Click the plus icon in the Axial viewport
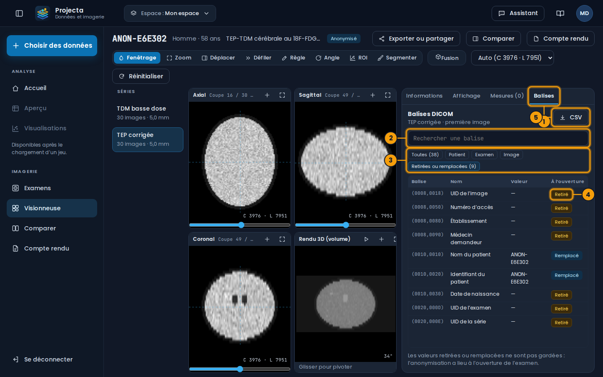Image resolution: width=603 pixels, height=377 pixels. [267, 95]
